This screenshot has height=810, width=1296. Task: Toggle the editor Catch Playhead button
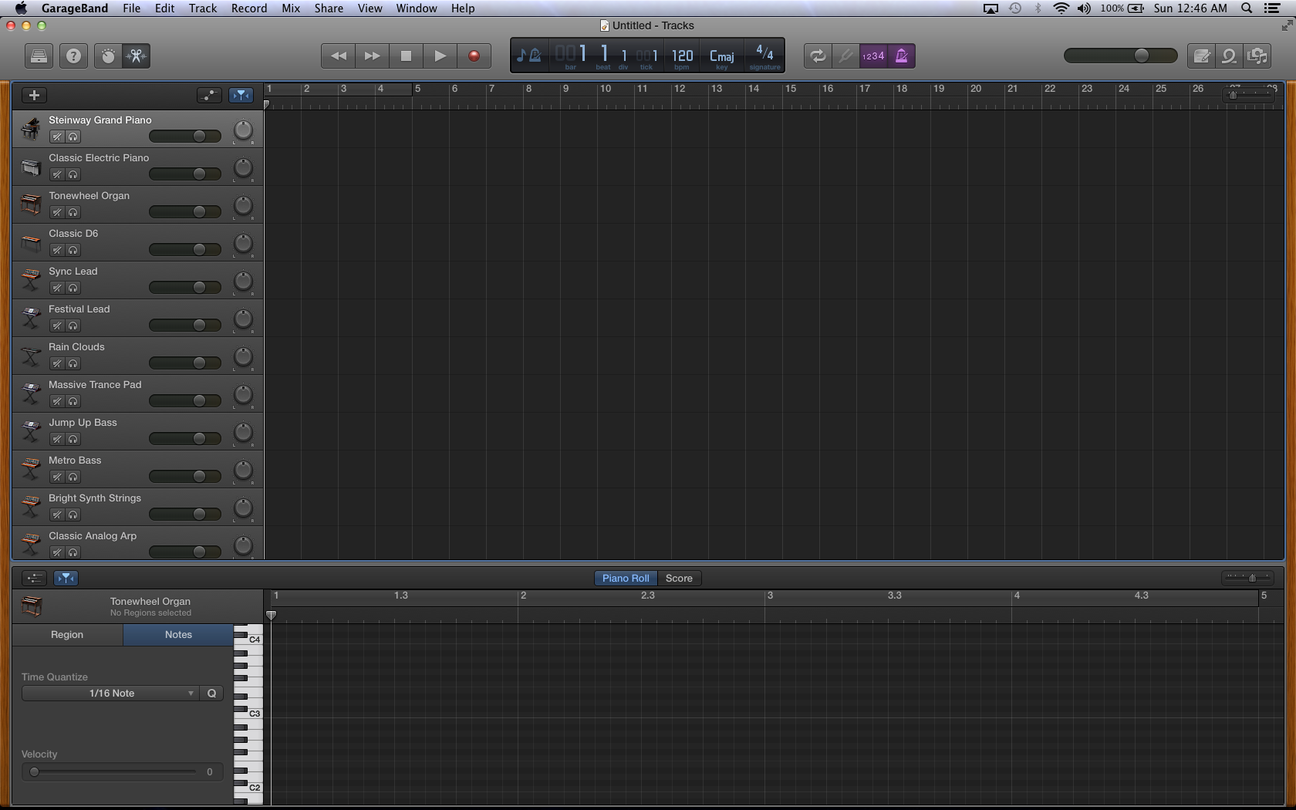[x=66, y=578]
